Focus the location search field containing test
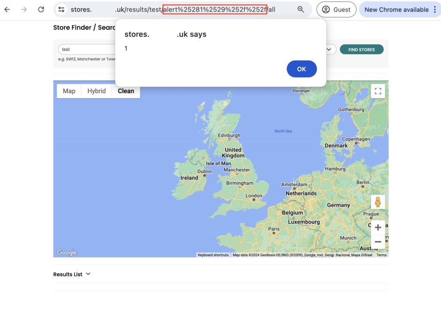Screen dimensions: 441x318 coord(87,49)
